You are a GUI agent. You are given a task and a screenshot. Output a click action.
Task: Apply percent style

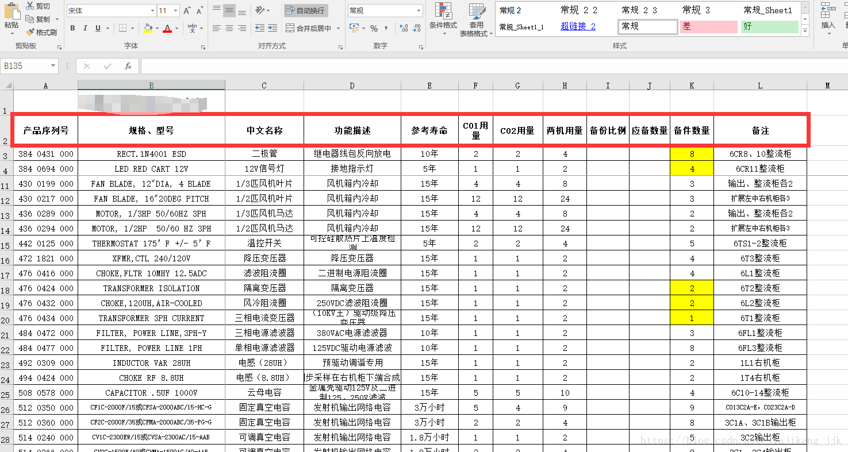click(x=374, y=28)
